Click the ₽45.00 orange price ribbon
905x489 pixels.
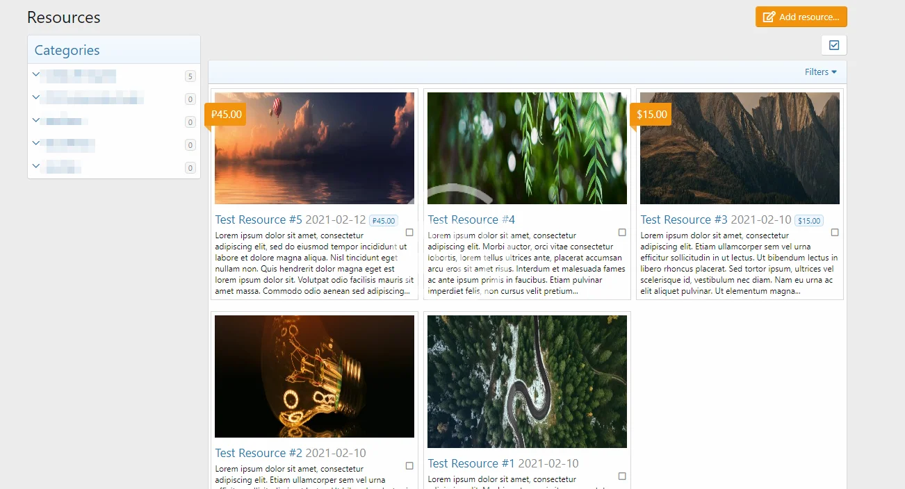pyautogui.click(x=225, y=115)
